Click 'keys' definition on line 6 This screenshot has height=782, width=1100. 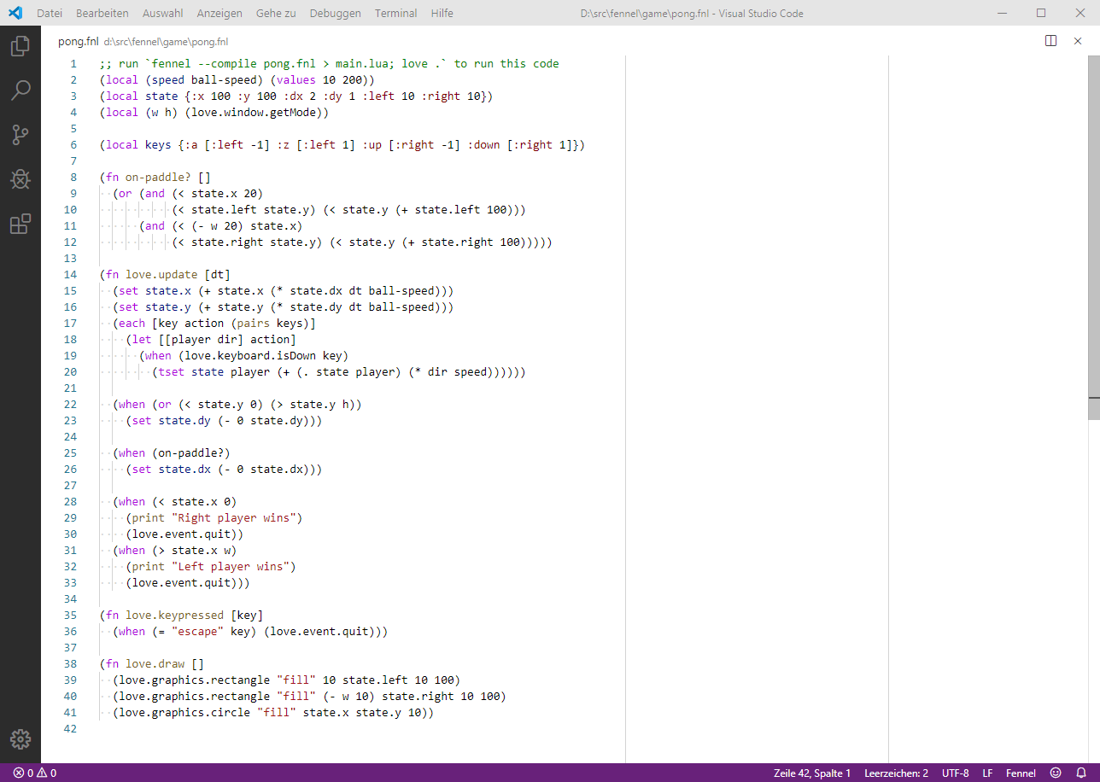pos(158,144)
